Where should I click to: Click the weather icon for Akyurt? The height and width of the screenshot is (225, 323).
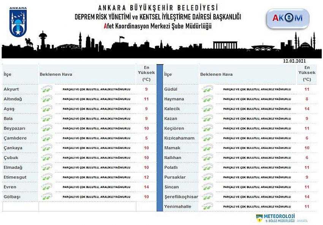[46, 89]
